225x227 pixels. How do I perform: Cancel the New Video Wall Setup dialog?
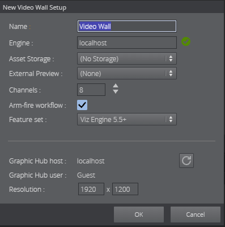coord(196,215)
